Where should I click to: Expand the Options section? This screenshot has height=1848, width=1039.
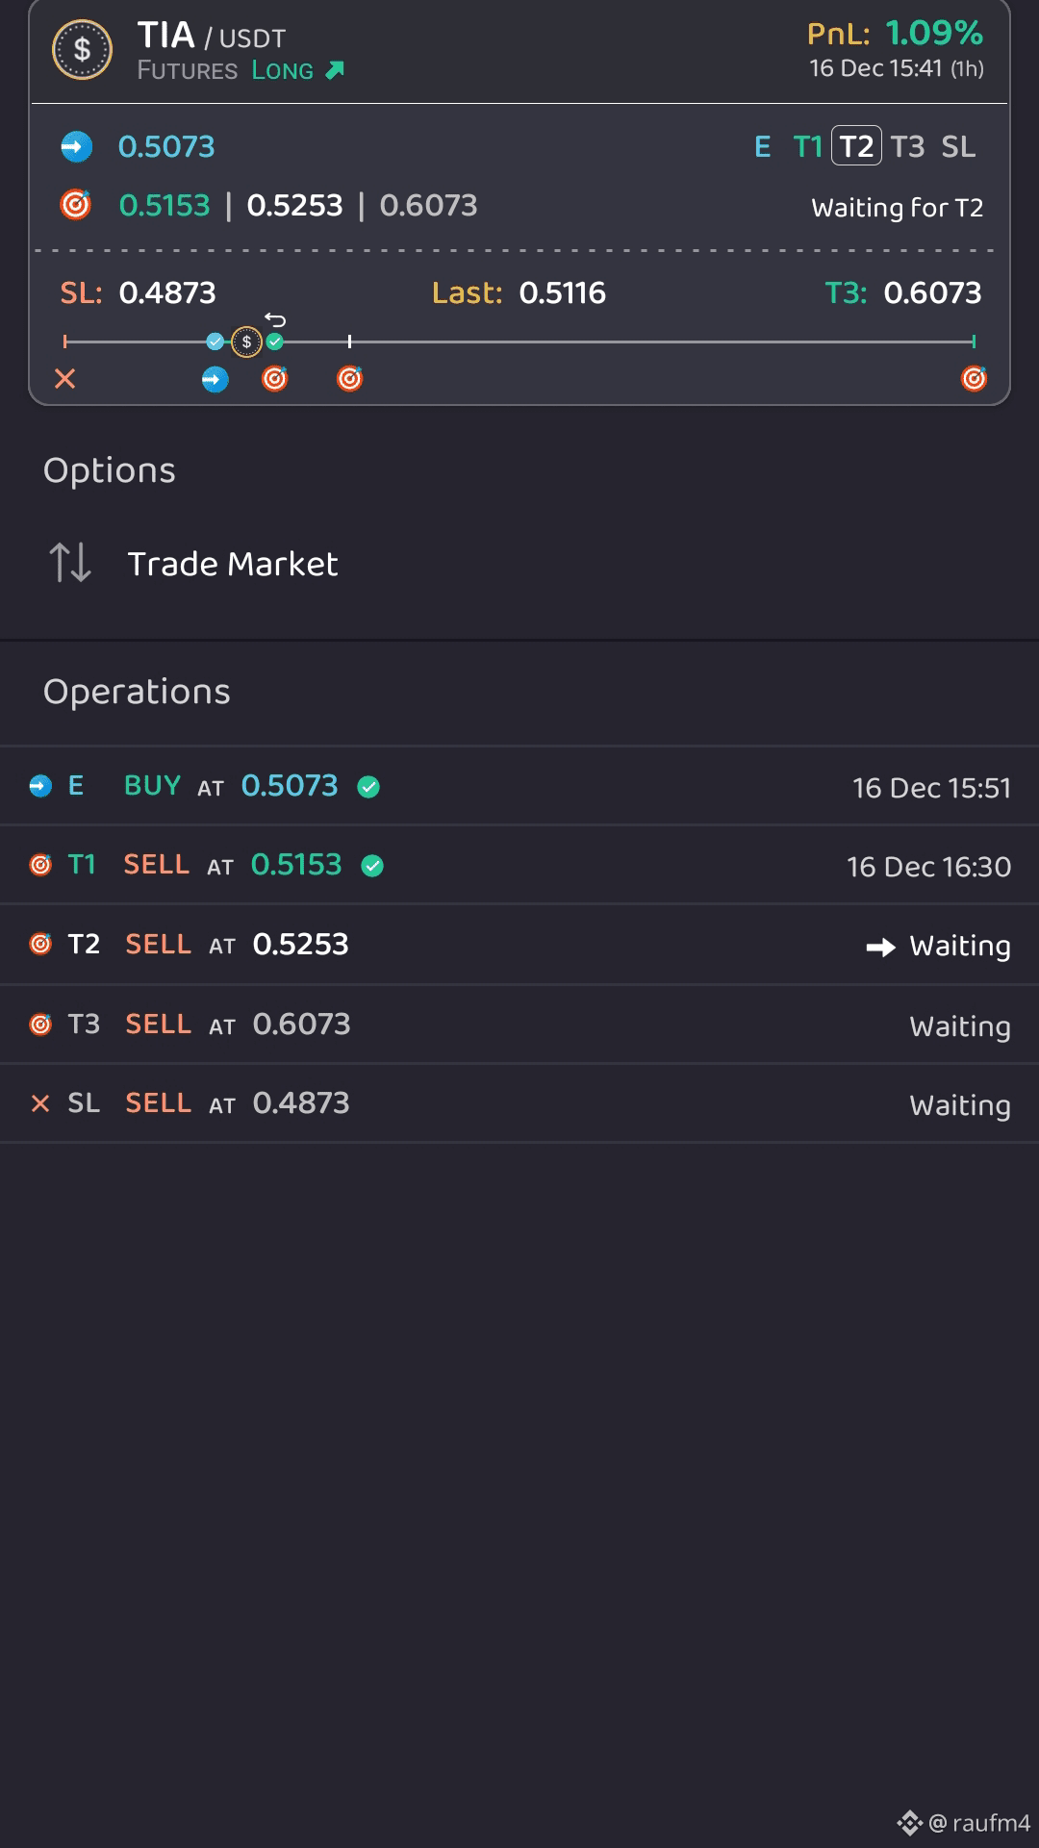coord(109,469)
